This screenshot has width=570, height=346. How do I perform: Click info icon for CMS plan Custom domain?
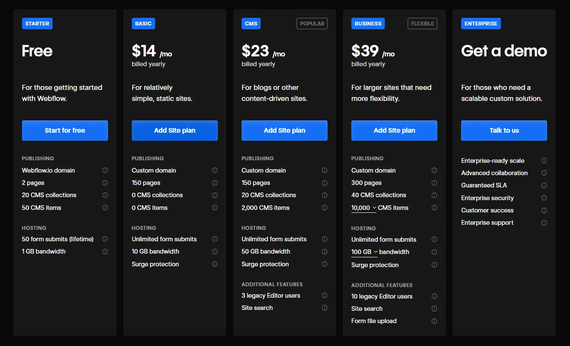click(325, 170)
